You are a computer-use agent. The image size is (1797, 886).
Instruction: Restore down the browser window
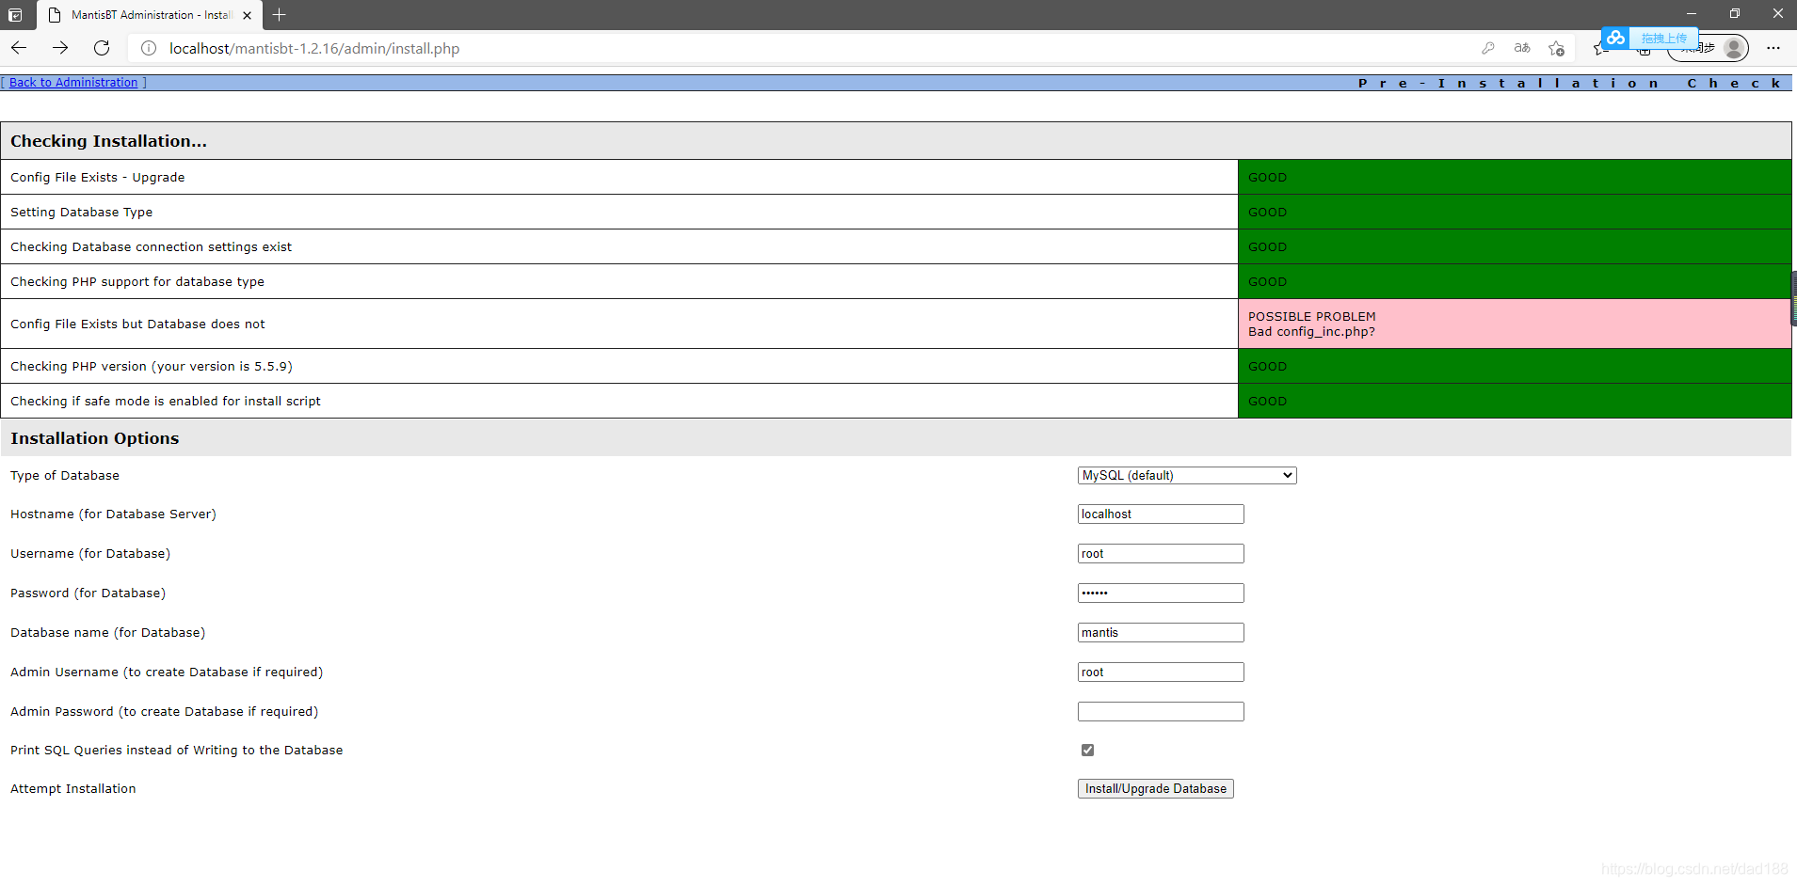pos(1735,13)
